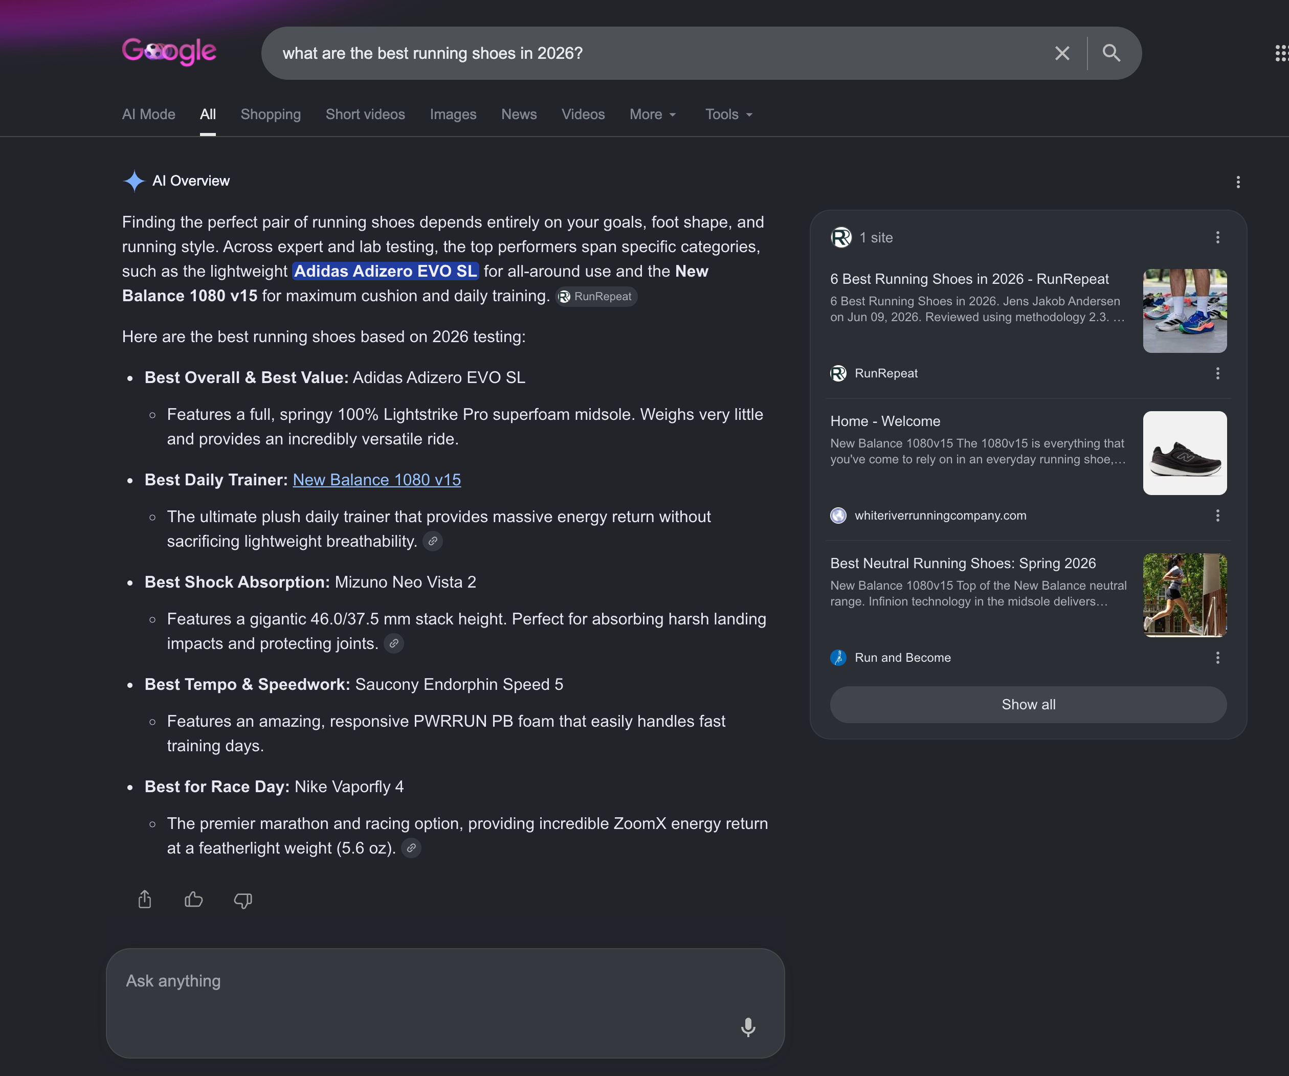Viewport: 1289px width, 1076px height.
Task: Open the New Balance 1080 v15 link
Action: (x=377, y=480)
